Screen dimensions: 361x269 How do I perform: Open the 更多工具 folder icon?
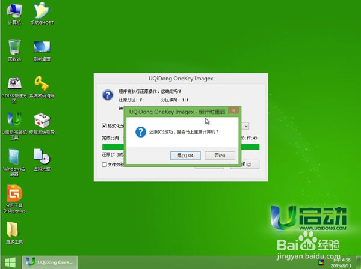coord(14,233)
